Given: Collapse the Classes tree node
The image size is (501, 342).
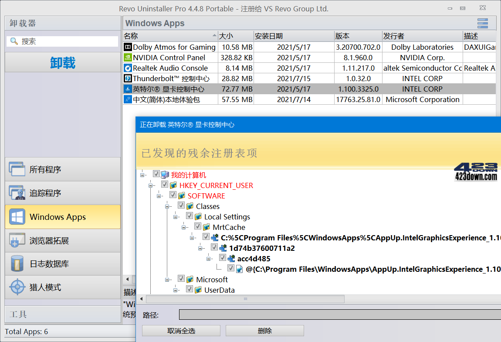Looking at the screenshot, I should [x=167, y=206].
